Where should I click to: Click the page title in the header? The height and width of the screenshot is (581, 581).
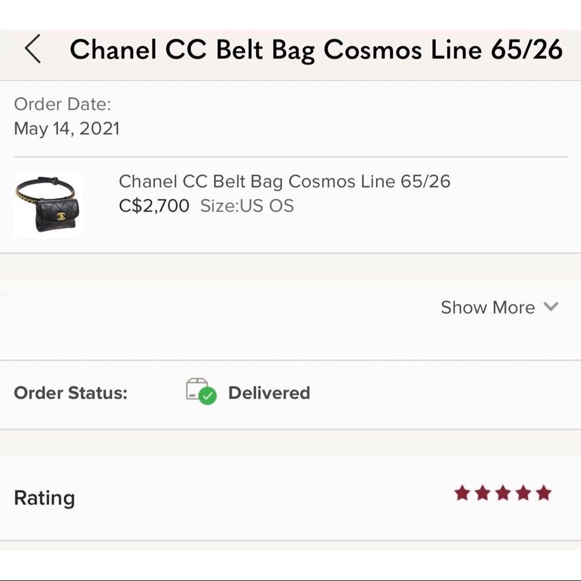316,49
